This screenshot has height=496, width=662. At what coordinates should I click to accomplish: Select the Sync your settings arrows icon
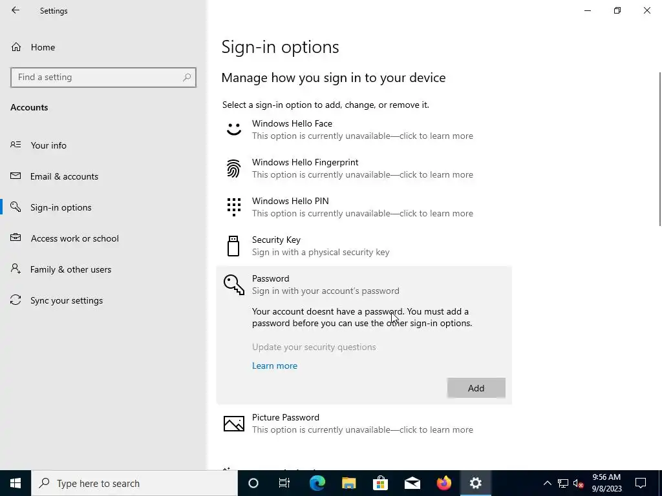(x=16, y=300)
